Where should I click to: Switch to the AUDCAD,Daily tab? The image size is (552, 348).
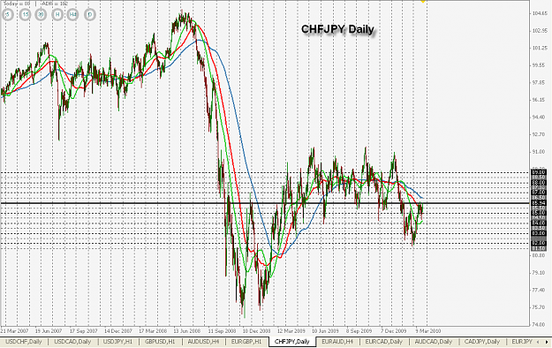(x=434, y=341)
